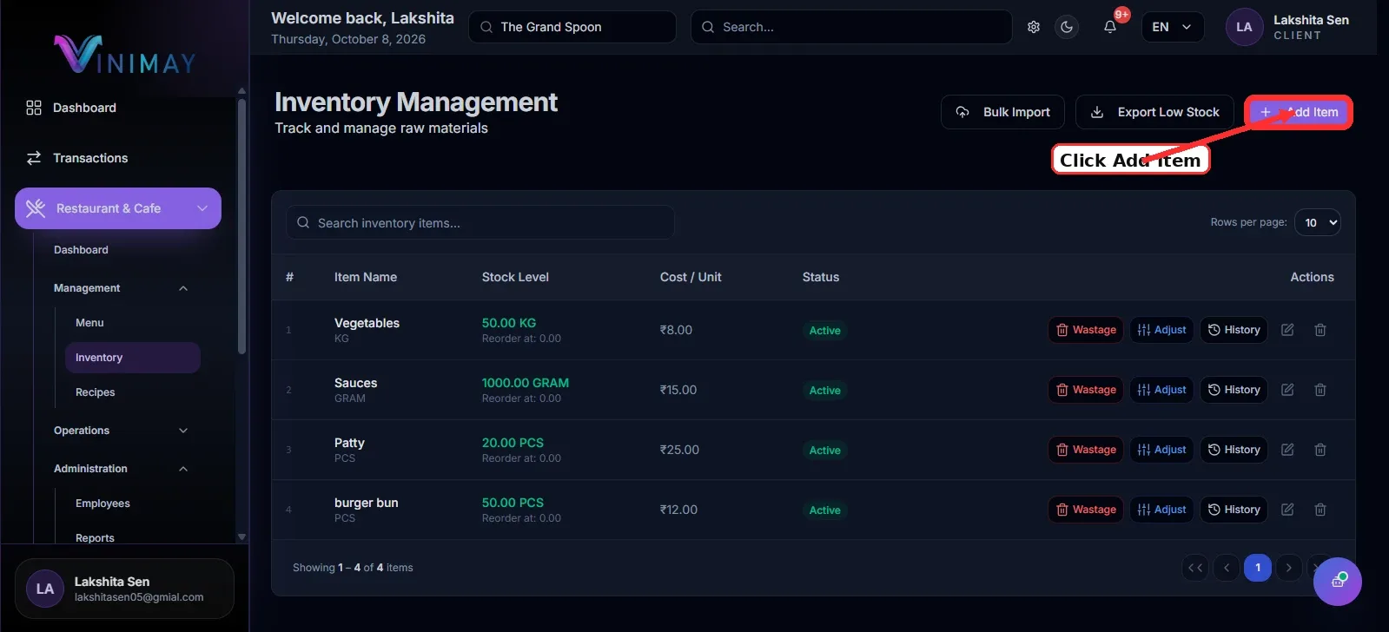Expand the Operations submenu
The height and width of the screenshot is (632, 1389).
[x=121, y=431]
